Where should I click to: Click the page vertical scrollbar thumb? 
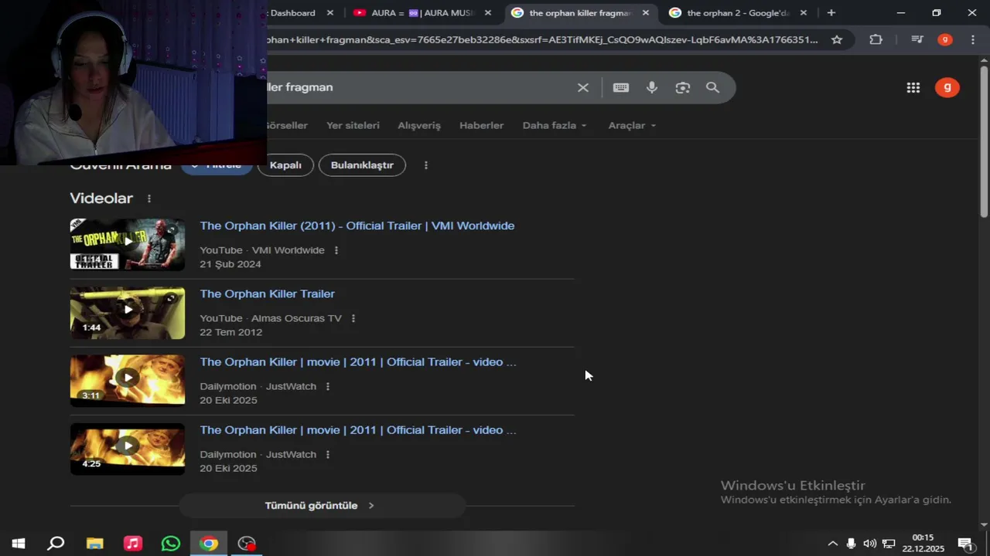point(984,141)
